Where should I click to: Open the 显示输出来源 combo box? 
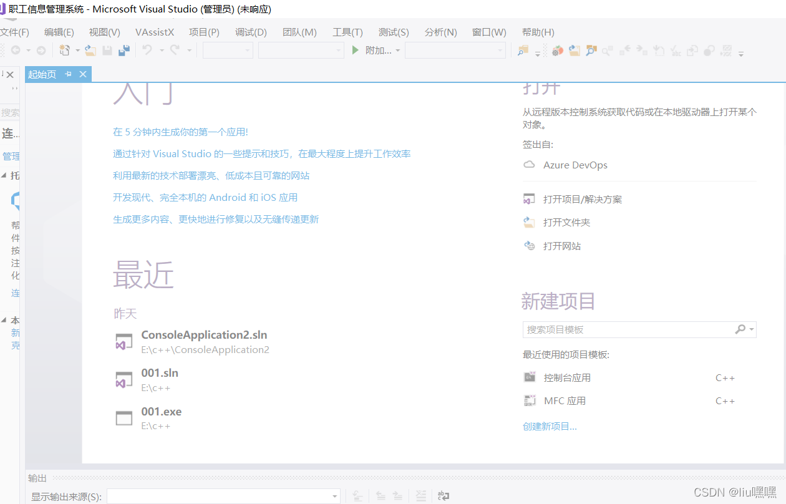[223, 497]
